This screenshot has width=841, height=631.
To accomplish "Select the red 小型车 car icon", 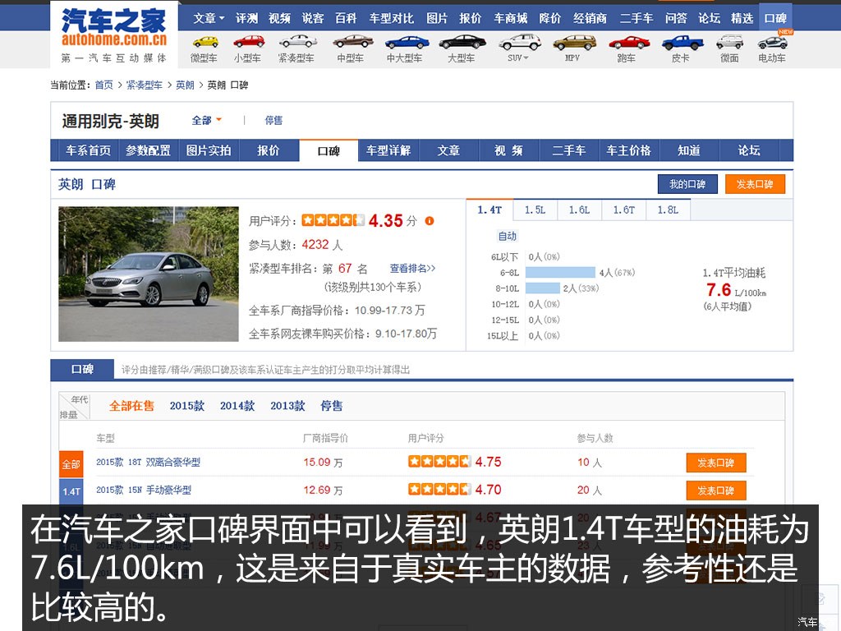I will coord(248,42).
